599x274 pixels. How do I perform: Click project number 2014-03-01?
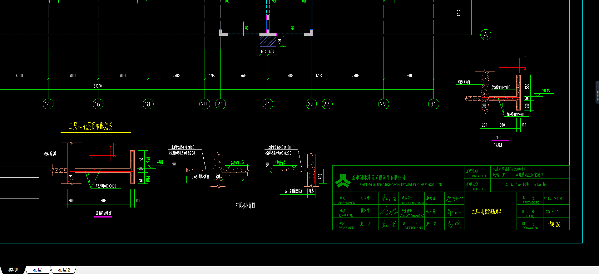point(554,198)
